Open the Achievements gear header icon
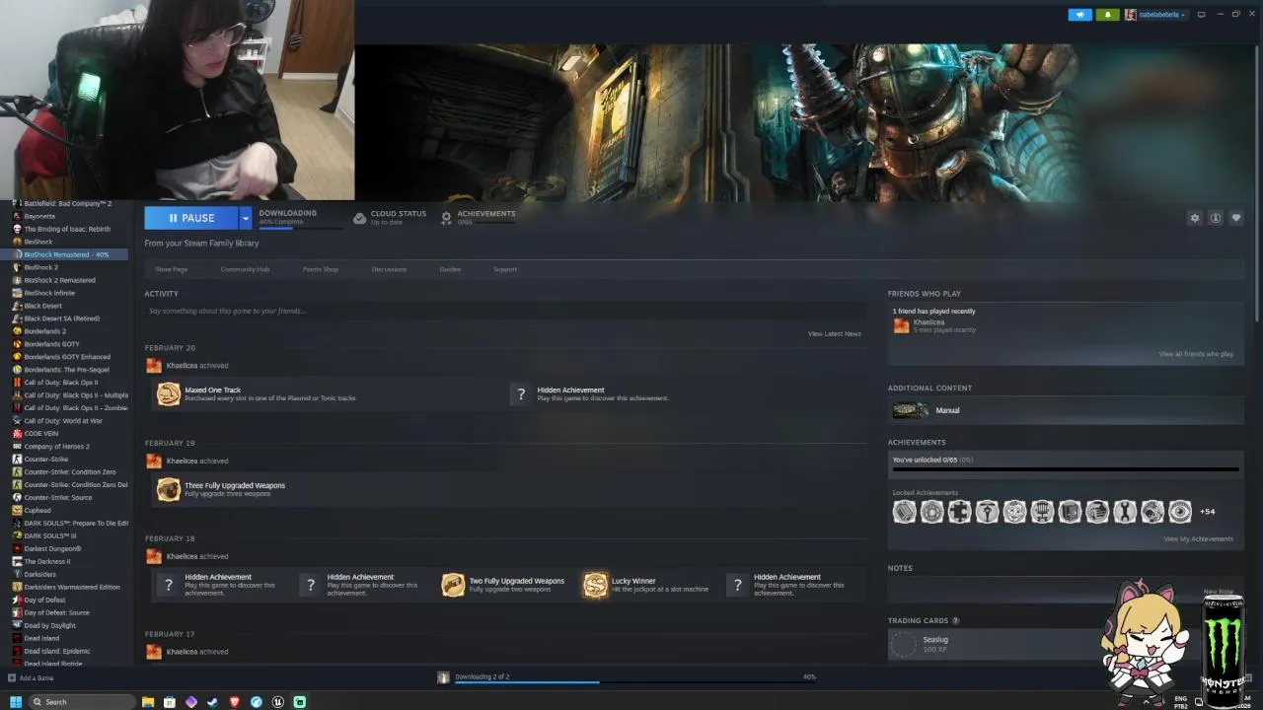The image size is (1263, 710). [x=446, y=218]
